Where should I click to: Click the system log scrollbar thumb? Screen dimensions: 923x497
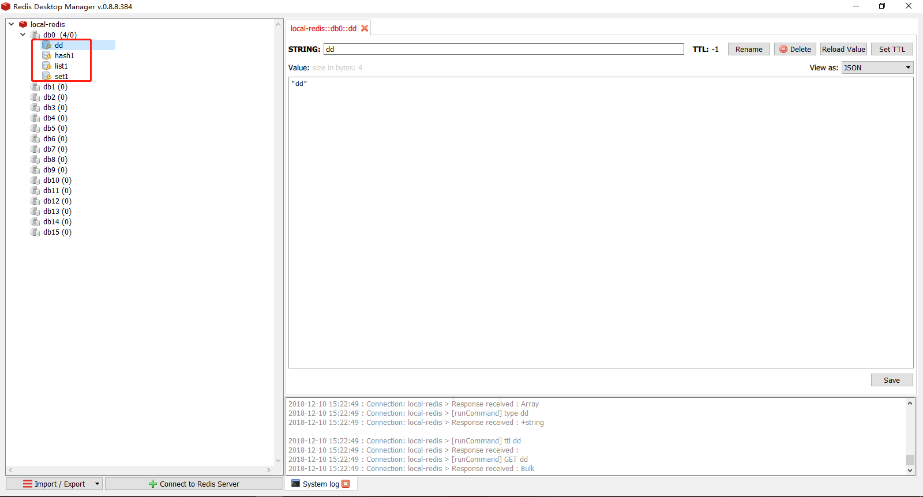[x=910, y=460]
